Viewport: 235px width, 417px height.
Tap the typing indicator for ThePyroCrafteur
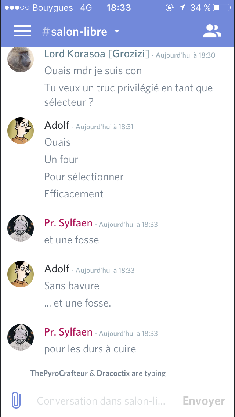pyautogui.click(x=59, y=373)
